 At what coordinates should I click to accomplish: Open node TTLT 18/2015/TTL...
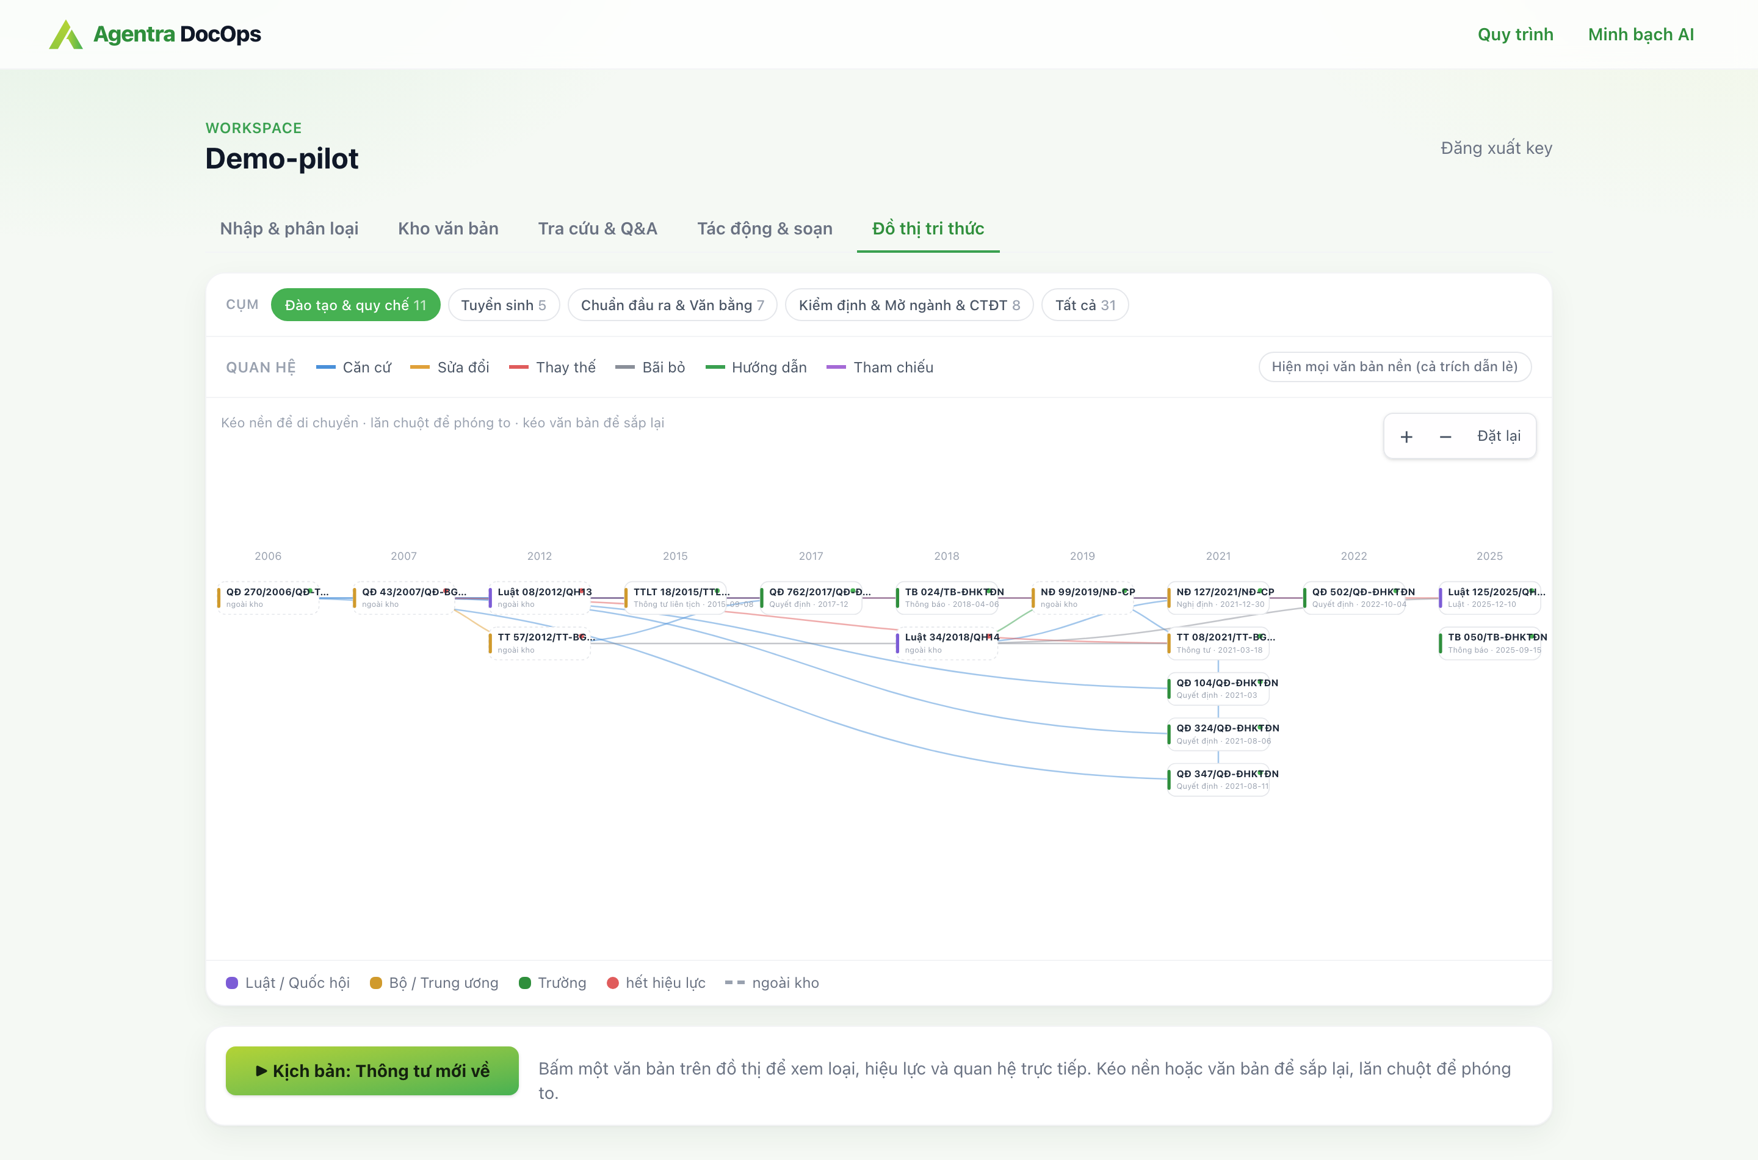675,598
